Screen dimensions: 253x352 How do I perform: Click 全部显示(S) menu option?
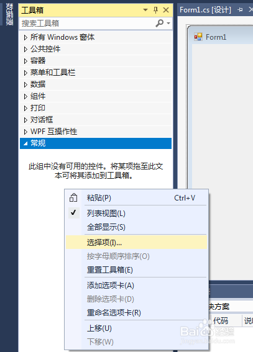tap(136, 227)
